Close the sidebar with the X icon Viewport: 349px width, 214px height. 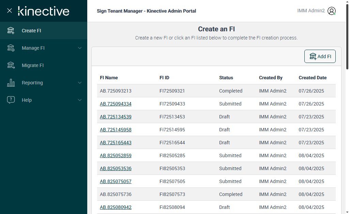coord(10,11)
